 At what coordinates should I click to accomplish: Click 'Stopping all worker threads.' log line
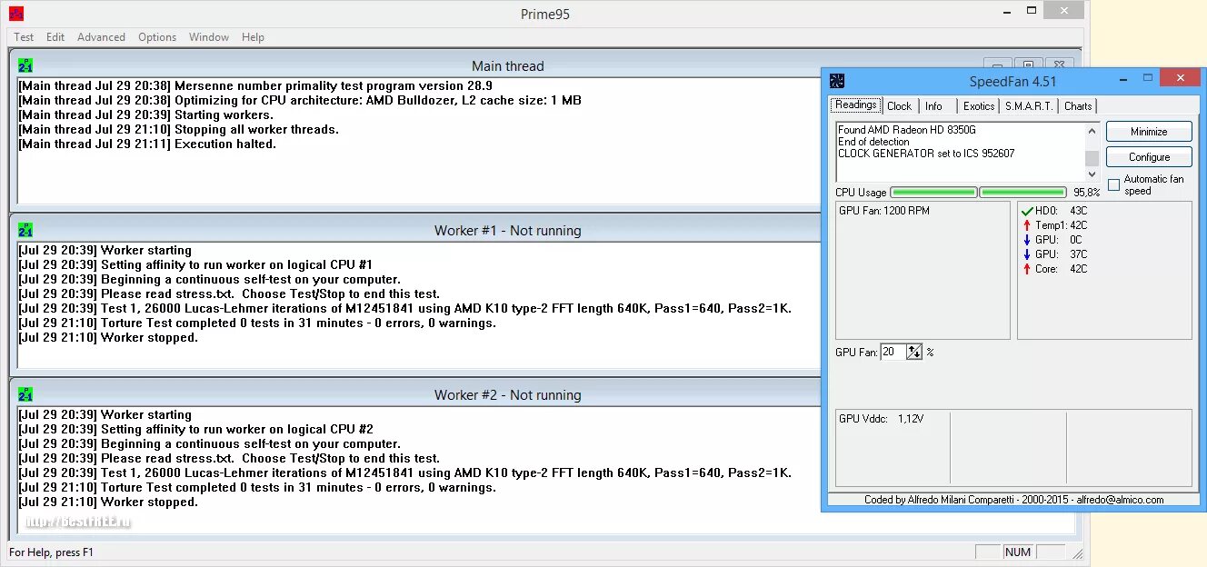[x=256, y=129]
